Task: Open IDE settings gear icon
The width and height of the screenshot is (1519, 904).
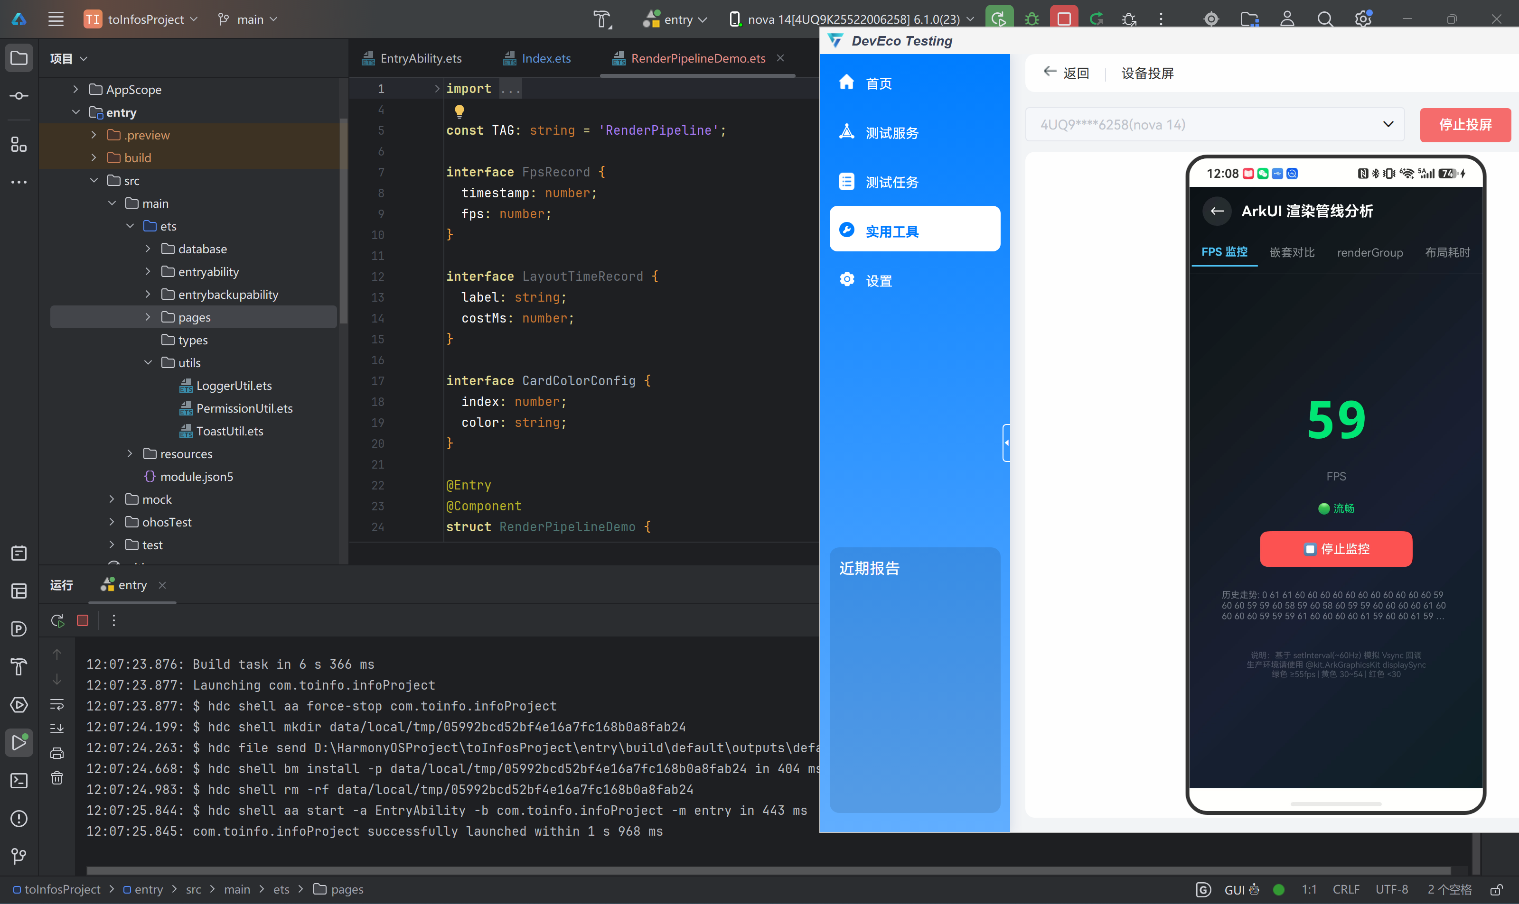Action: (1363, 19)
